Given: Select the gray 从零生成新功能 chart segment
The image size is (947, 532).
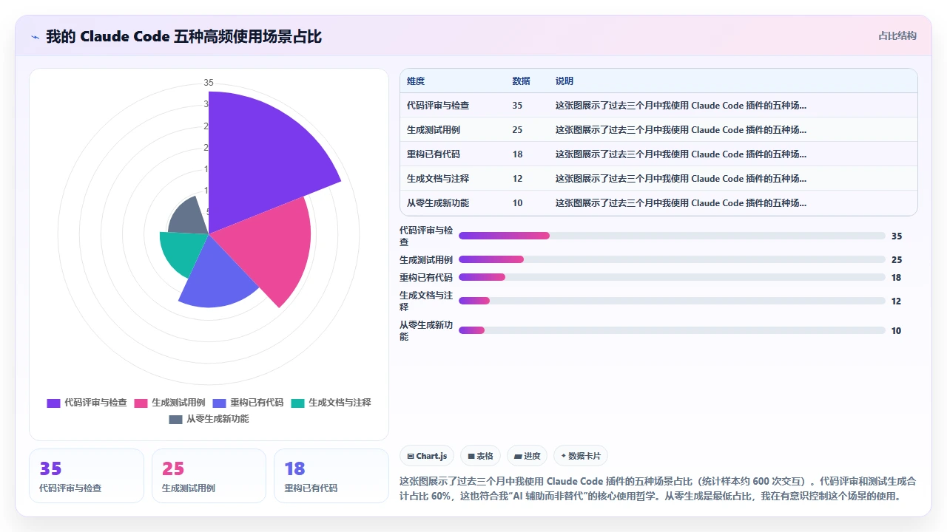Looking at the screenshot, I should (191, 218).
